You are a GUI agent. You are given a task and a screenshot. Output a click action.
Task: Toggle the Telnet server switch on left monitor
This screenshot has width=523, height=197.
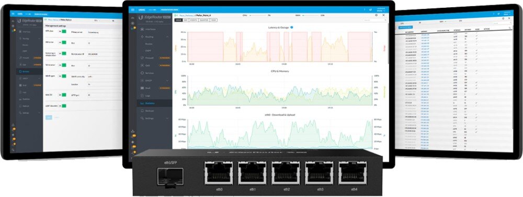click(62, 65)
